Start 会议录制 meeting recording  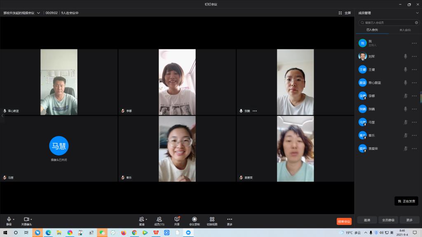[x=195, y=219]
